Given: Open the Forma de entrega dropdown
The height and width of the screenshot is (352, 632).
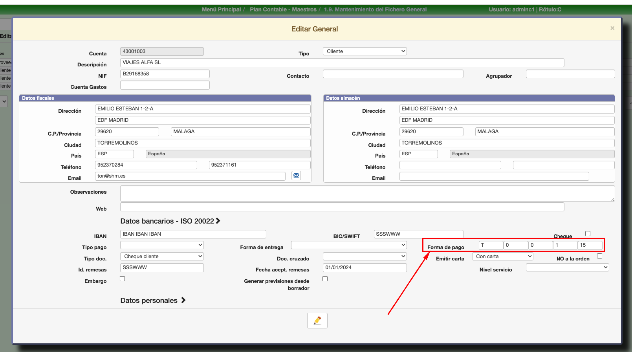Looking at the screenshot, I should pos(349,245).
